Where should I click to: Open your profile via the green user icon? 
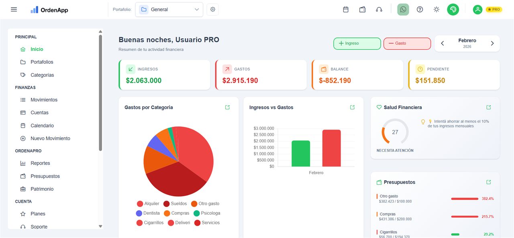click(x=477, y=9)
